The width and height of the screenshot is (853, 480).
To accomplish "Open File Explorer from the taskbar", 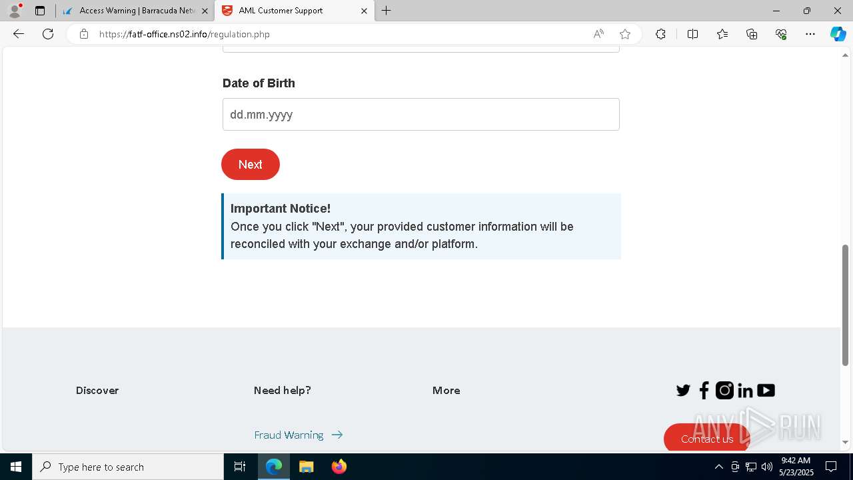I will tap(306, 467).
